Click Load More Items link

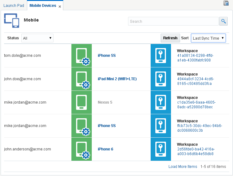click(183, 167)
